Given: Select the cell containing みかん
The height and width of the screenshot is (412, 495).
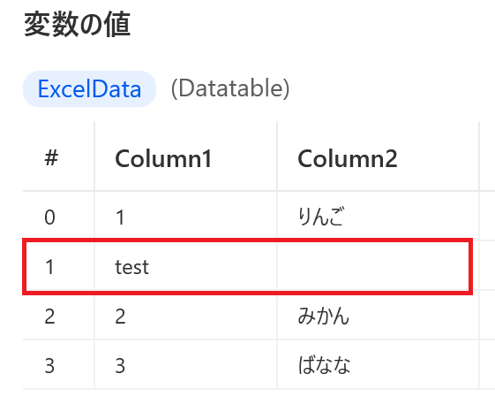Looking at the screenshot, I should 378,317.
